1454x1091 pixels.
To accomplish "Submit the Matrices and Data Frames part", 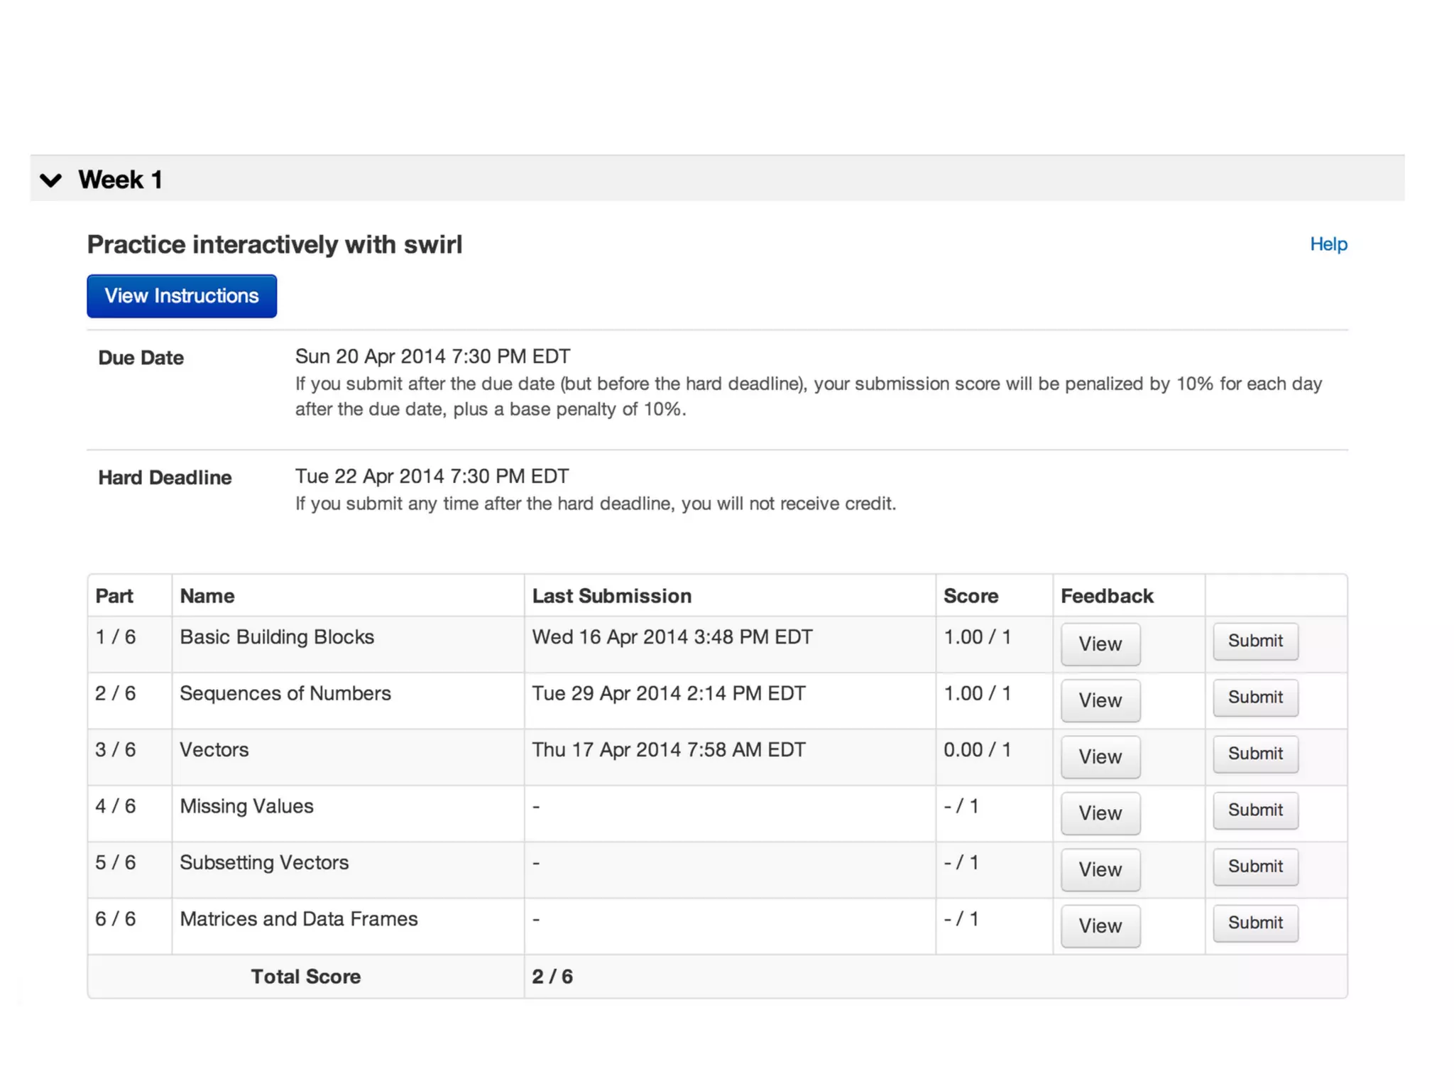I will pyautogui.click(x=1255, y=923).
